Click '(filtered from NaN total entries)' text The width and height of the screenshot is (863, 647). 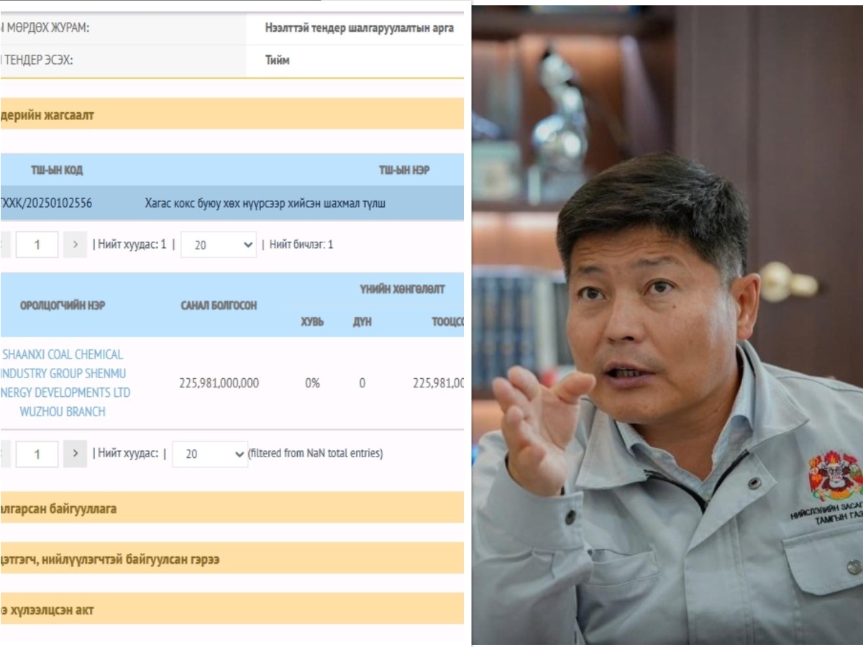(316, 454)
